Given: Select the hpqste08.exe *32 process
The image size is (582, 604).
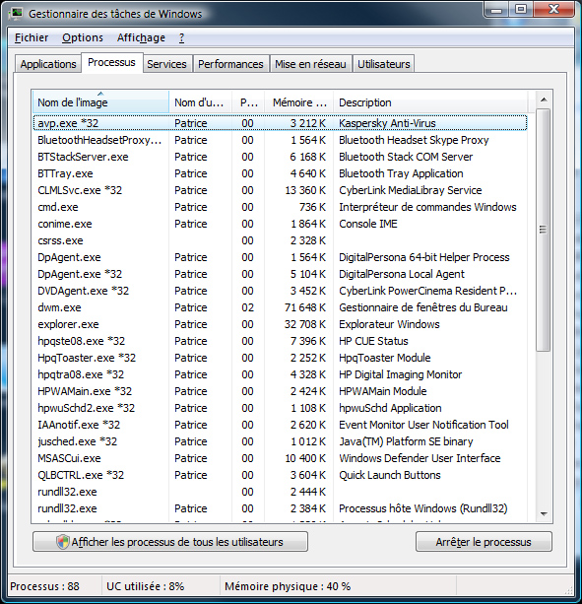Looking at the screenshot, I should point(280,341).
